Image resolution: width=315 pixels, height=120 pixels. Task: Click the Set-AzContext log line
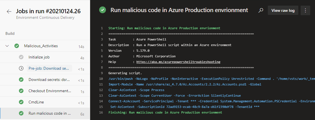(x=184, y=107)
